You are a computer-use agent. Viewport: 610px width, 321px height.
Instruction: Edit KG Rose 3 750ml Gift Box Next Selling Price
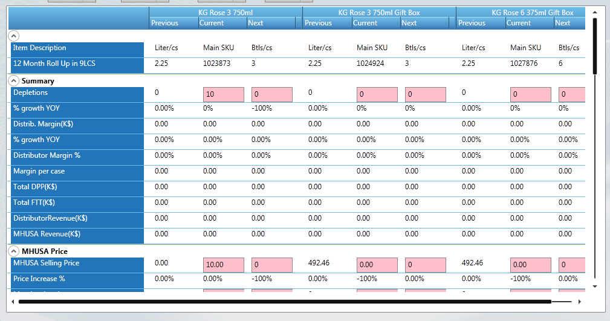(x=426, y=265)
